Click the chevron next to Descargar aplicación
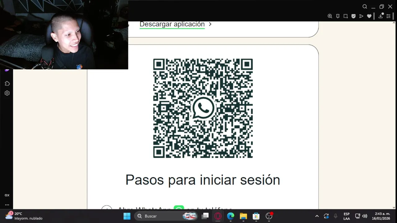The image size is (397, 223). point(210,24)
